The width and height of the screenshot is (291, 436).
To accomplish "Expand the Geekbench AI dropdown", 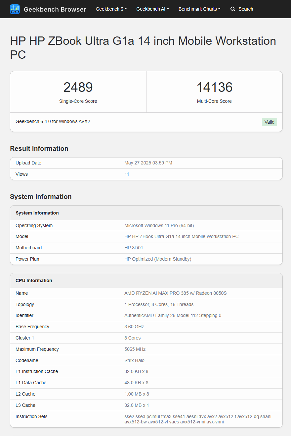I will click(152, 9).
